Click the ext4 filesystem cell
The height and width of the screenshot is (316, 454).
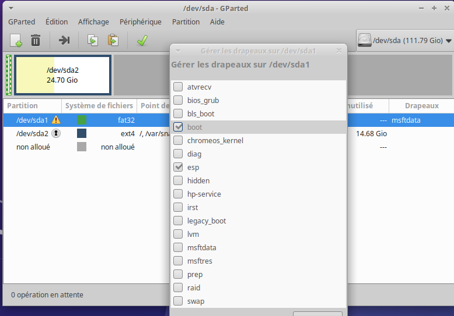tap(128, 134)
